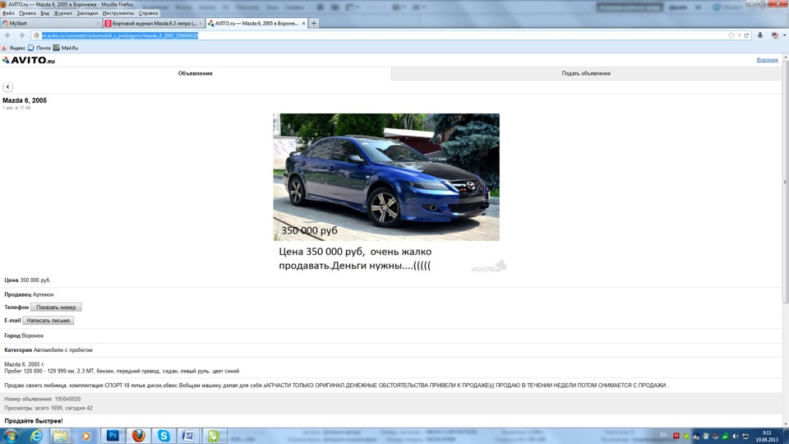This screenshot has height=444, width=789.
Task: Click the Firefox taskbar icon
Action: [x=138, y=436]
